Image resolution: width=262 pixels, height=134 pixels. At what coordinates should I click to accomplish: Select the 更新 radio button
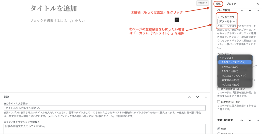point(219,129)
